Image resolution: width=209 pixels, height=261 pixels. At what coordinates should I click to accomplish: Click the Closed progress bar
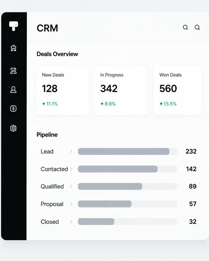click(x=128, y=222)
